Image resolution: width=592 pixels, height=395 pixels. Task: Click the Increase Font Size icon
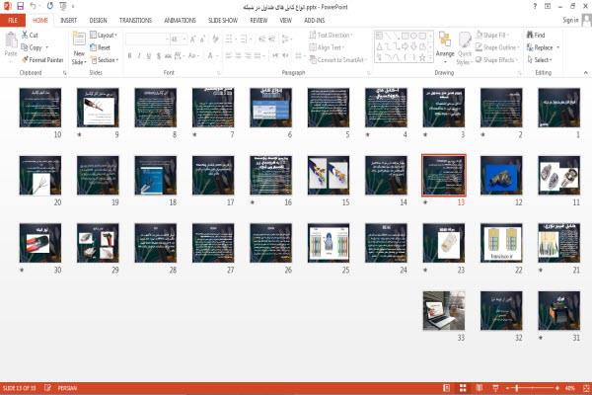pyautogui.click(x=193, y=39)
